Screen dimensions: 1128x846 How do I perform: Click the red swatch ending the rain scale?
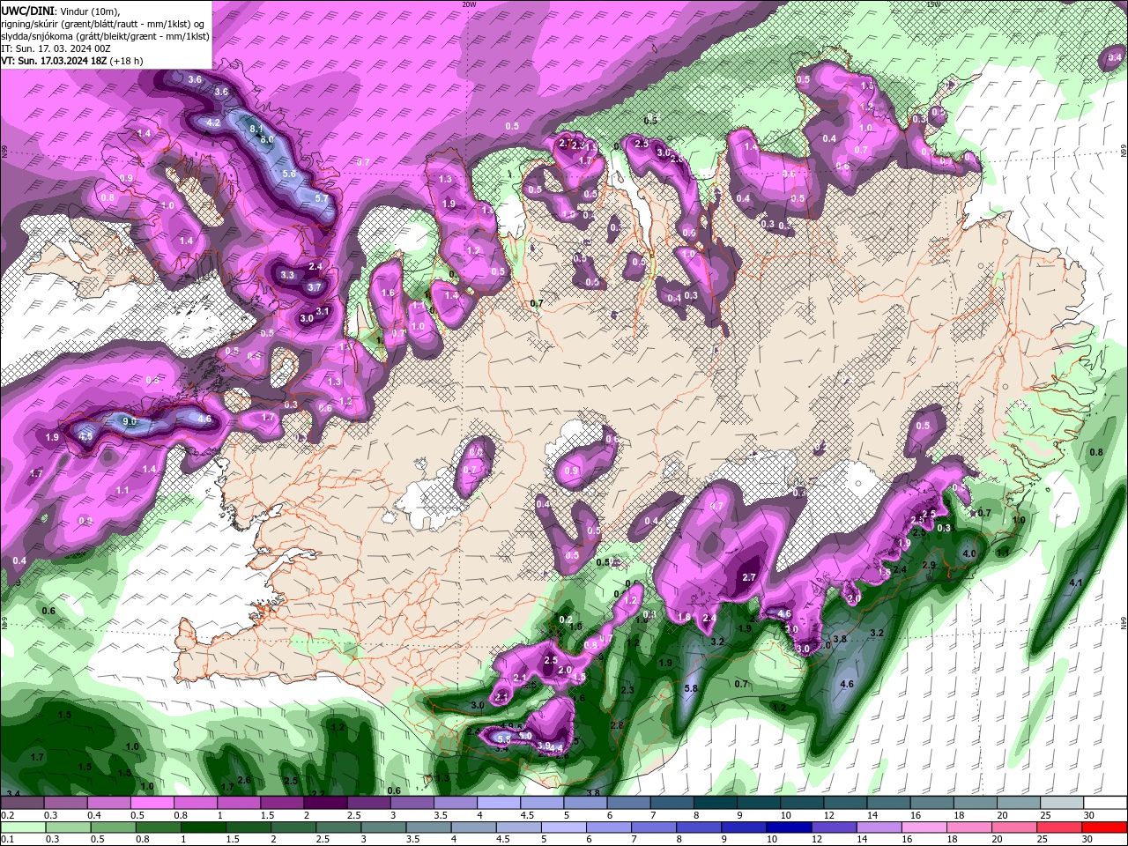1104,827
